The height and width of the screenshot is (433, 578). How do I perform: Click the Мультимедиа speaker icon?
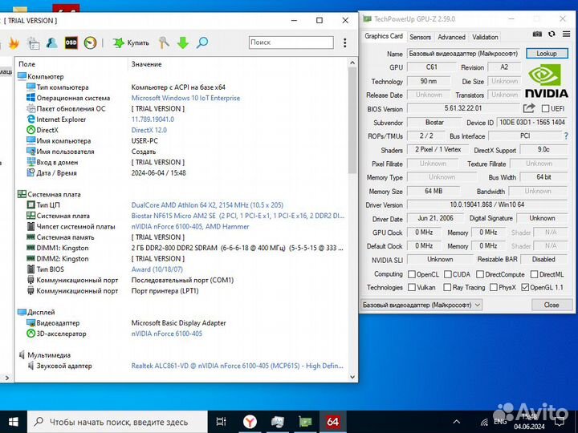point(22,355)
